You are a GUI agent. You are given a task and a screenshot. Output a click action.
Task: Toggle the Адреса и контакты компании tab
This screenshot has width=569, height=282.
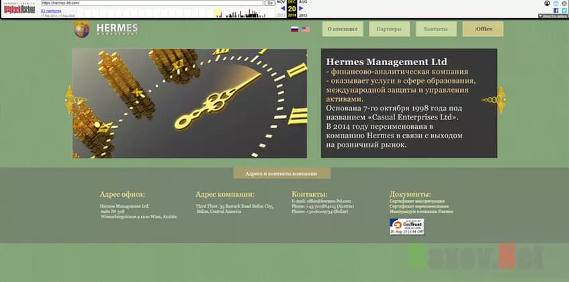click(x=281, y=173)
